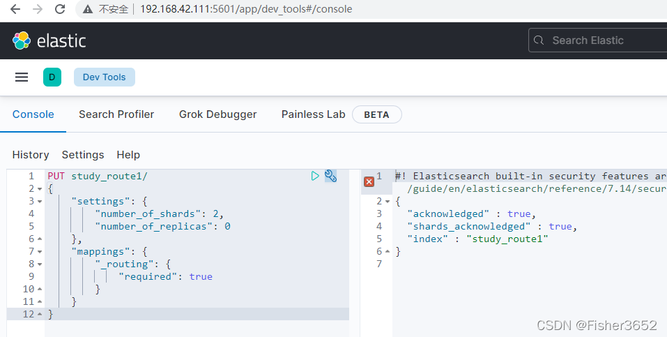Click the green D space avatar
667x337 pixels.
pos(52,77)
